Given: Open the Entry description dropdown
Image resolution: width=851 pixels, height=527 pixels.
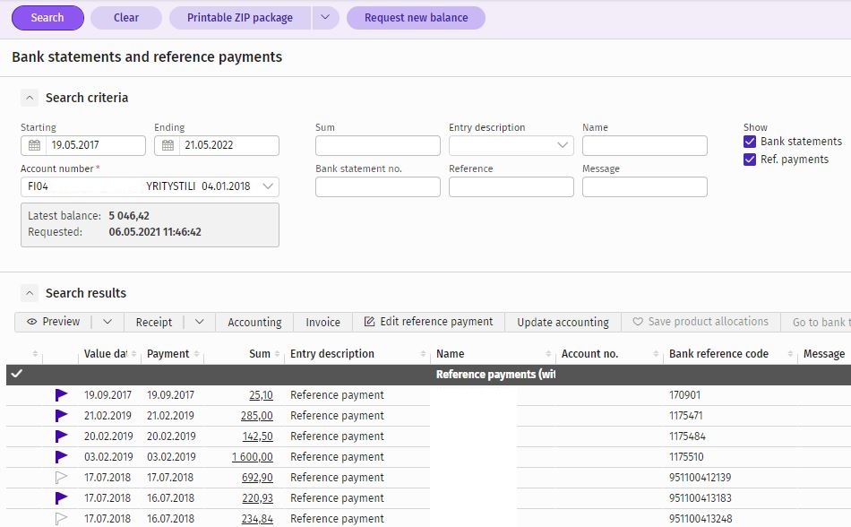Looking at the screenshot, I should [x=511, y=145].
